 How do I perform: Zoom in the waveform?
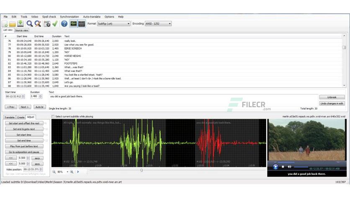72,172
